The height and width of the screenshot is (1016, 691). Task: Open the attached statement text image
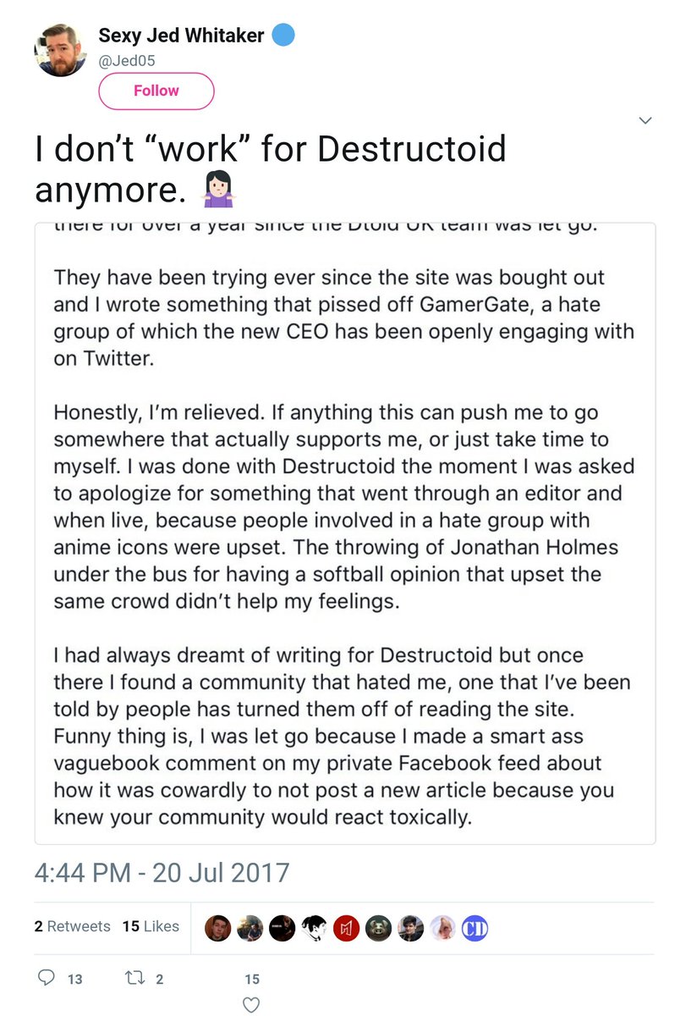[x=345, y=533]
